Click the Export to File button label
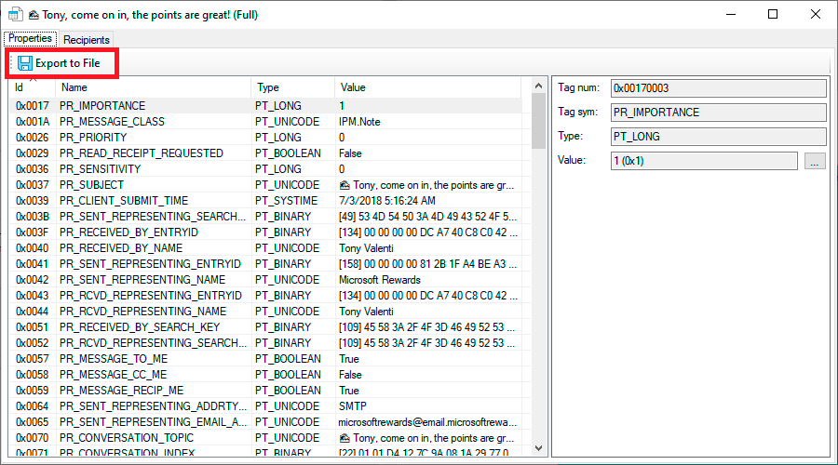The height and width of the screenshot is (465, 838). point(67,63)
